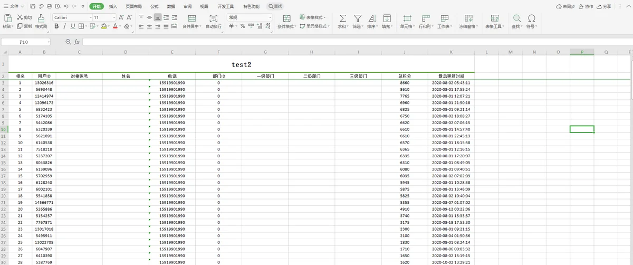Switch to the 数据 Data tab
The height and width of the screenshot is (265, 633).
click(x=171, y=6)
